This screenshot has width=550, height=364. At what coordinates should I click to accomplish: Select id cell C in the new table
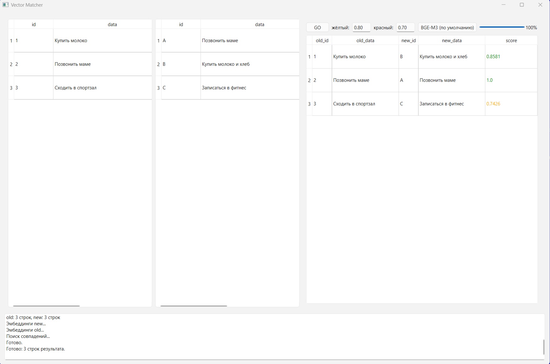[181, 88]
